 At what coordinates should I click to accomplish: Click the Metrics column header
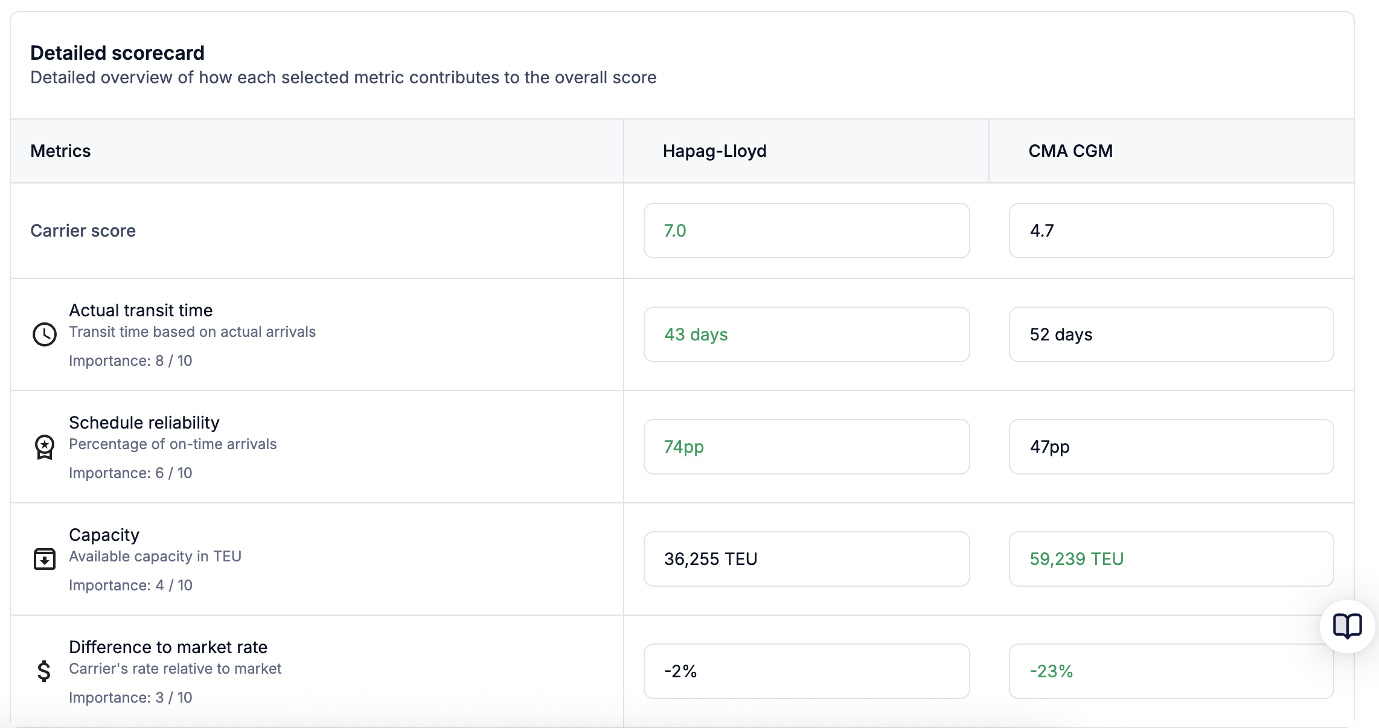click(60, 151)
